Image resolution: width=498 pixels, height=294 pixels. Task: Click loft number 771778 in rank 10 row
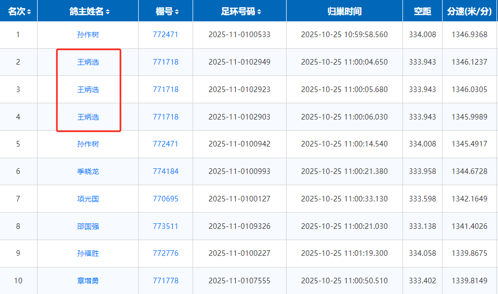166,281
